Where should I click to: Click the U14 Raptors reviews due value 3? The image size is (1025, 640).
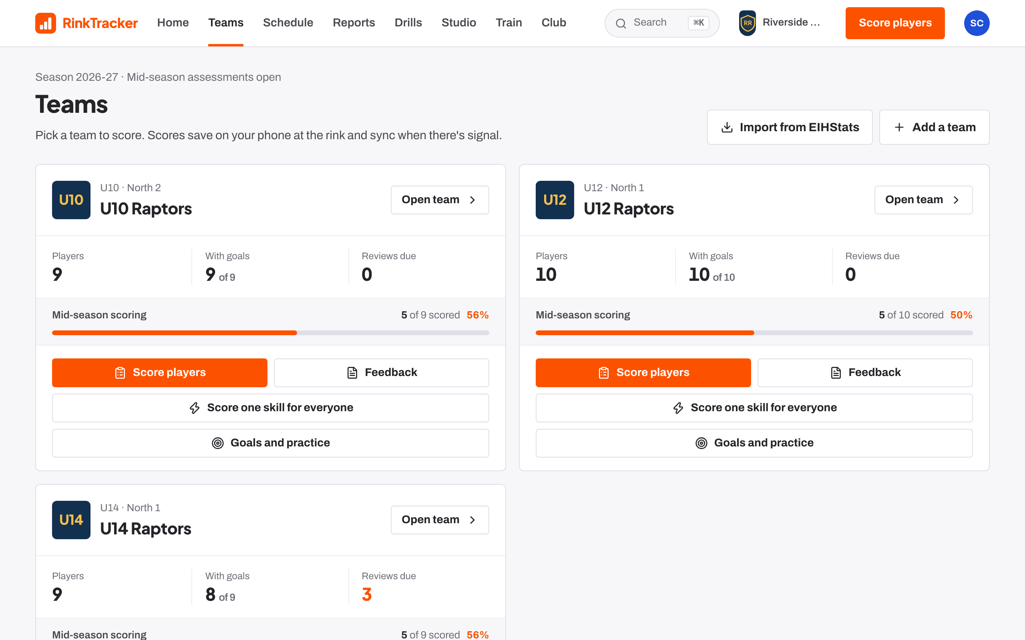click(x=367, y=594)
